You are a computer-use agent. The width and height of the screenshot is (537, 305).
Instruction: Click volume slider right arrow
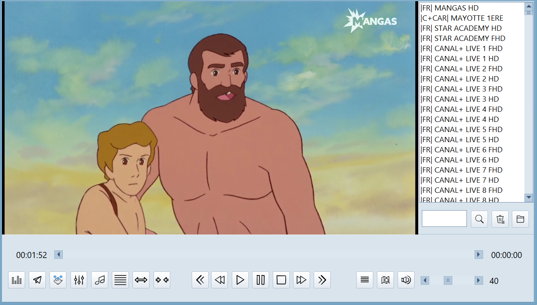point(479,280)
